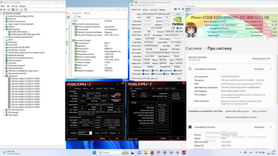278x156 pixels.
Task: Click the red 64 AIDA64 taskbar icon
Action: pos(184,152)
